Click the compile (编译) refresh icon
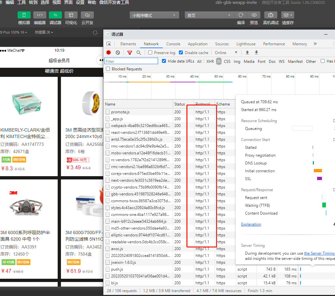This screenshot has height=296, width=335. (241, 15)
